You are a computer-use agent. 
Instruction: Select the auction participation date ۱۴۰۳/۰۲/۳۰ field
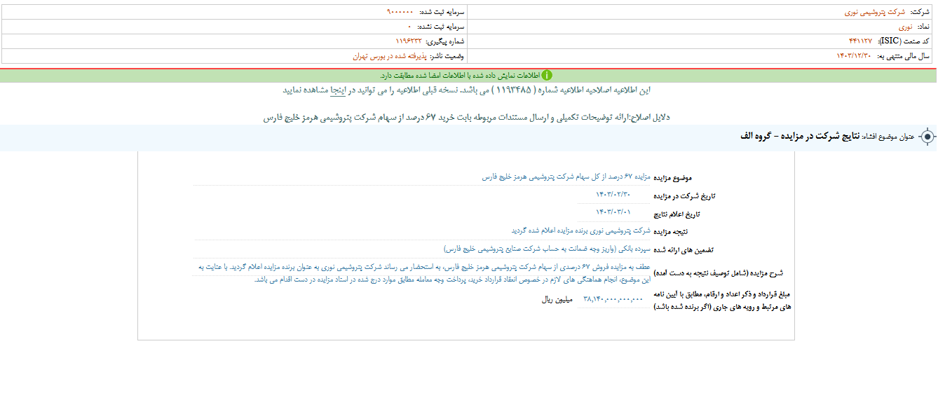click(x=613, y=195)
